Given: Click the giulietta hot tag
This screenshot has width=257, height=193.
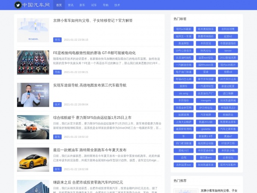Looking at the screenshot, I should click(x=206, y=129).
